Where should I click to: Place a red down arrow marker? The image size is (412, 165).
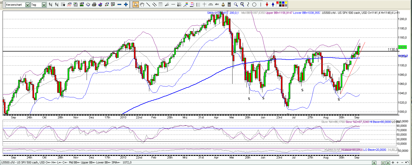[x=267, y=4]
